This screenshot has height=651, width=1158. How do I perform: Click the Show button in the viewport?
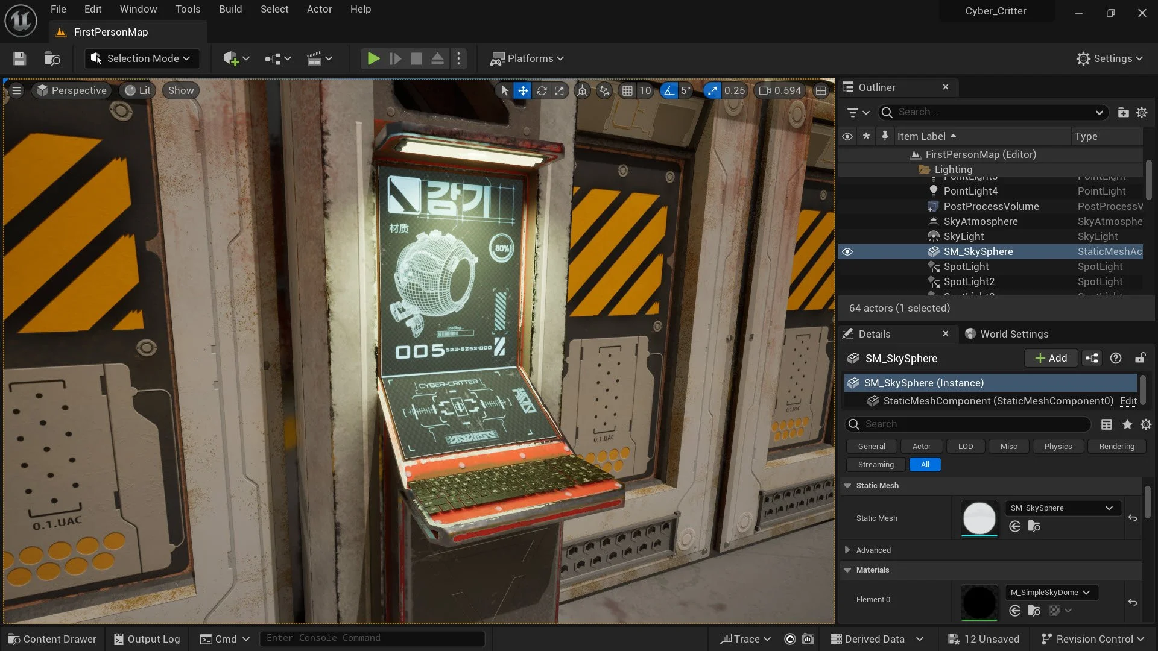(181, 90)
